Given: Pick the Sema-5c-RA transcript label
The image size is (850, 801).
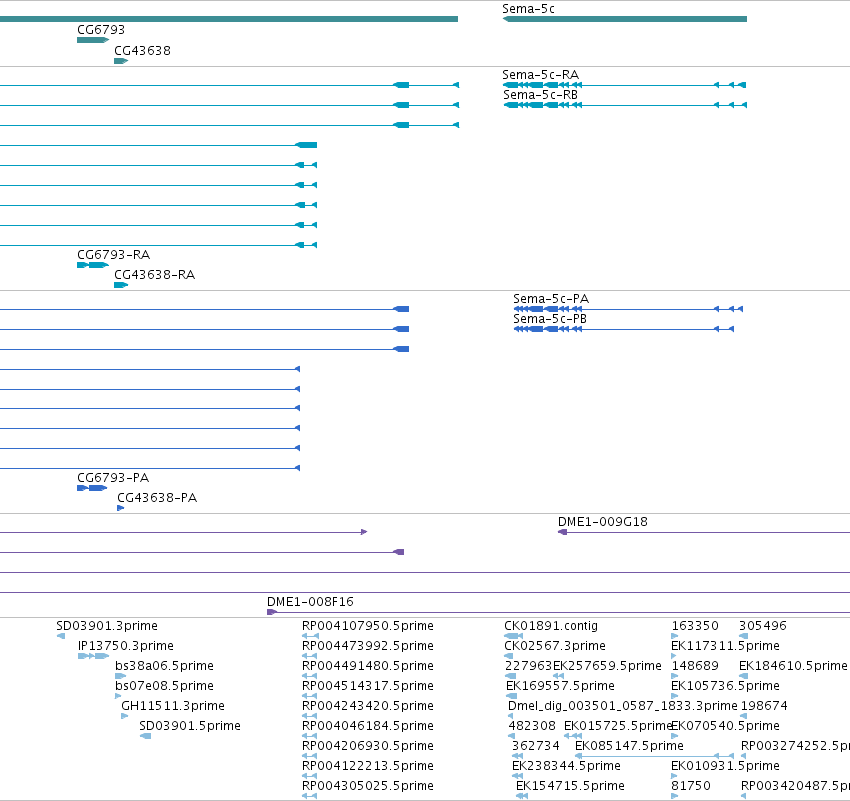Looking at the screenshot, I should tap(540, 74).
